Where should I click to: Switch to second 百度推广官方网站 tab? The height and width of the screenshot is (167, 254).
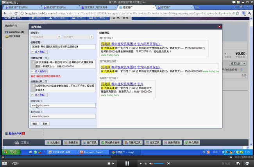pos(60,7)
